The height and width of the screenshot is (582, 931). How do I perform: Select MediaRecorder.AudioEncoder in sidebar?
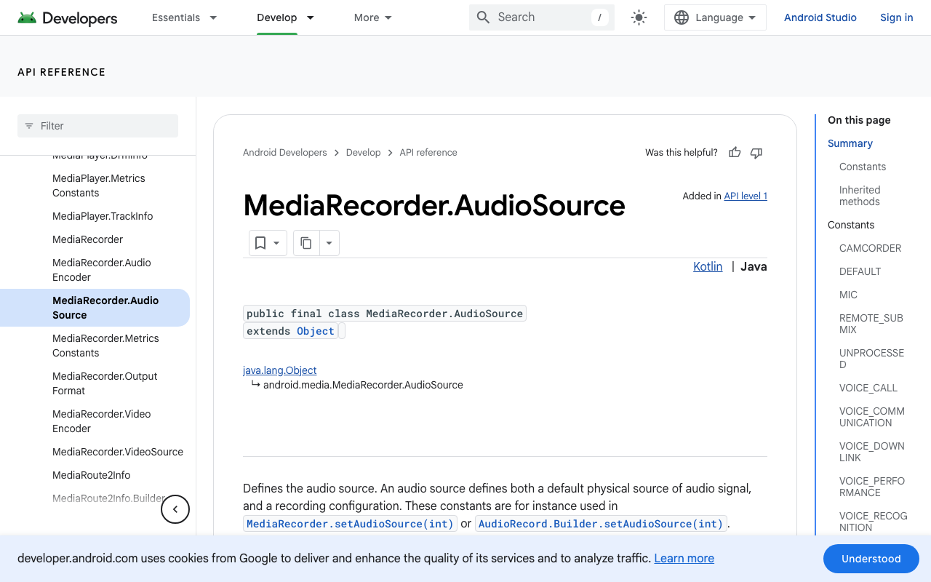point(102,270)
